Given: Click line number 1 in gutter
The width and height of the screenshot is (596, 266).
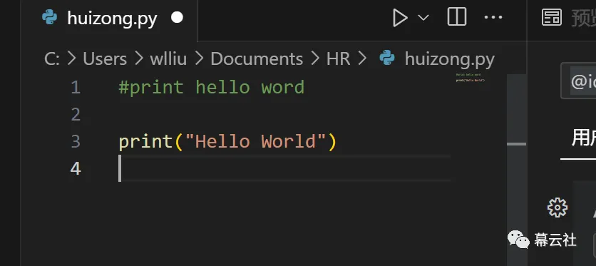Looking at the screenshot, I should pos(76,88).
